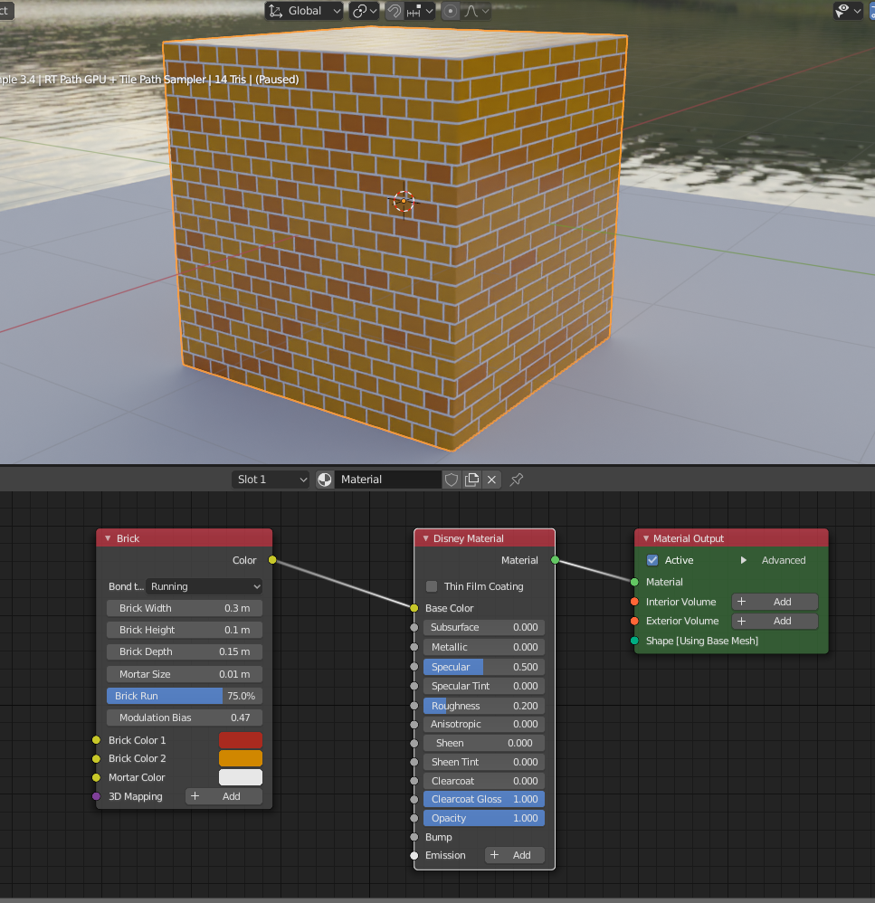Enable the Thin Film Coating checkbox
Viewport: 875px width, 903px height.
point(432,586)
